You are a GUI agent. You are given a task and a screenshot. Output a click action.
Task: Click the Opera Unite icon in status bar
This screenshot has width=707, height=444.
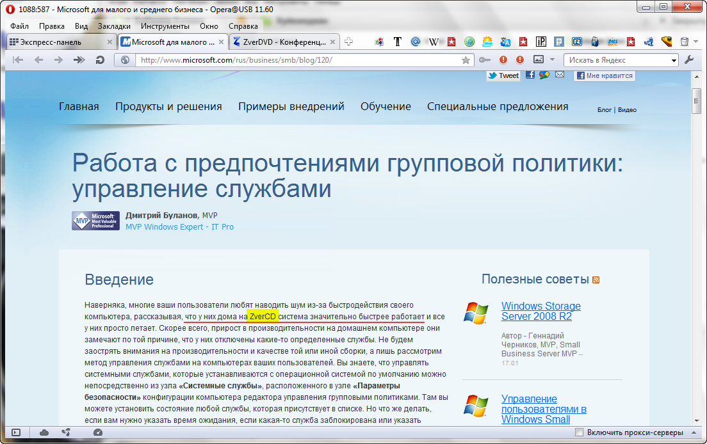pyautogui.click(x=66, y=432)
